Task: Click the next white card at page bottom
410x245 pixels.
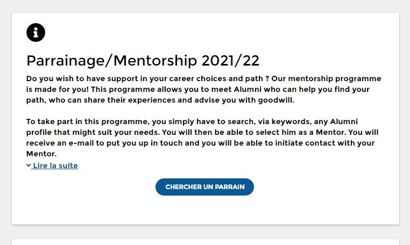Action: [x=206, y=242]
